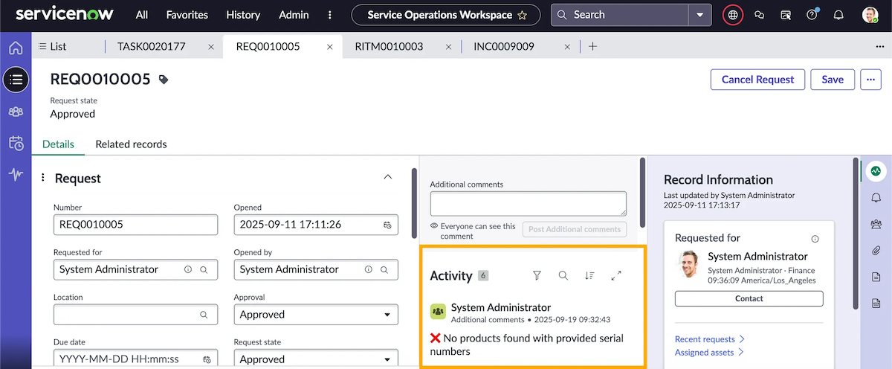Viewport: 892px width, 369px height.
Task: Expand the Activity panel fullscreen
Action: pos(616,275)
